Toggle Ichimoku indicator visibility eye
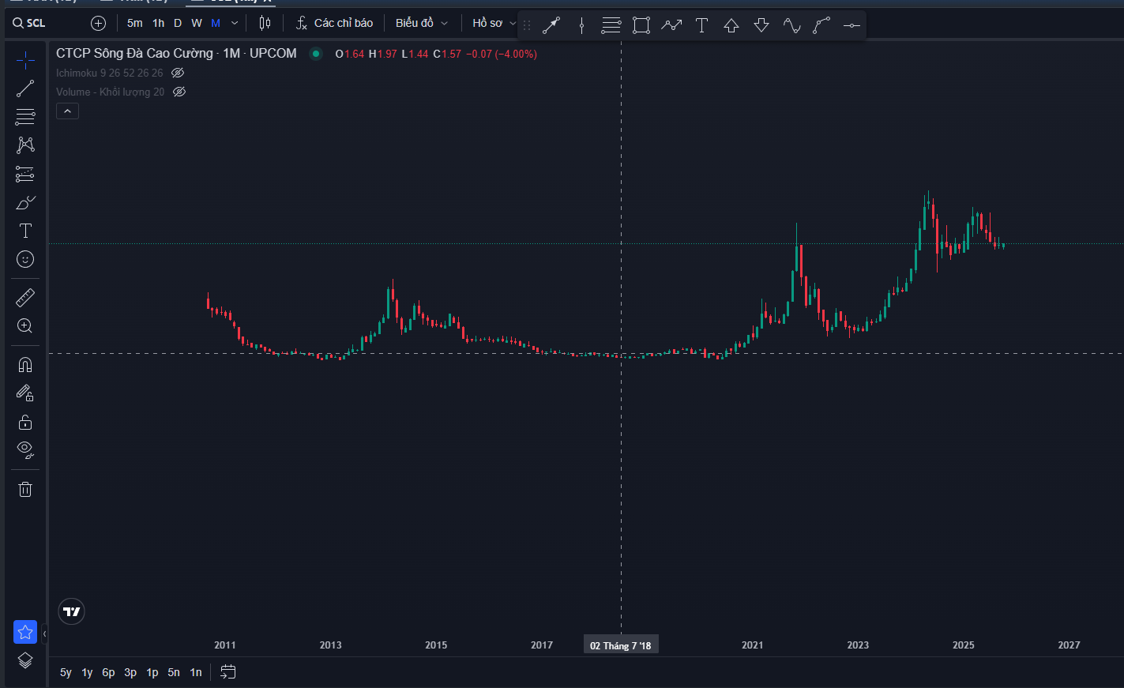1124x688 pixels. 178,73
